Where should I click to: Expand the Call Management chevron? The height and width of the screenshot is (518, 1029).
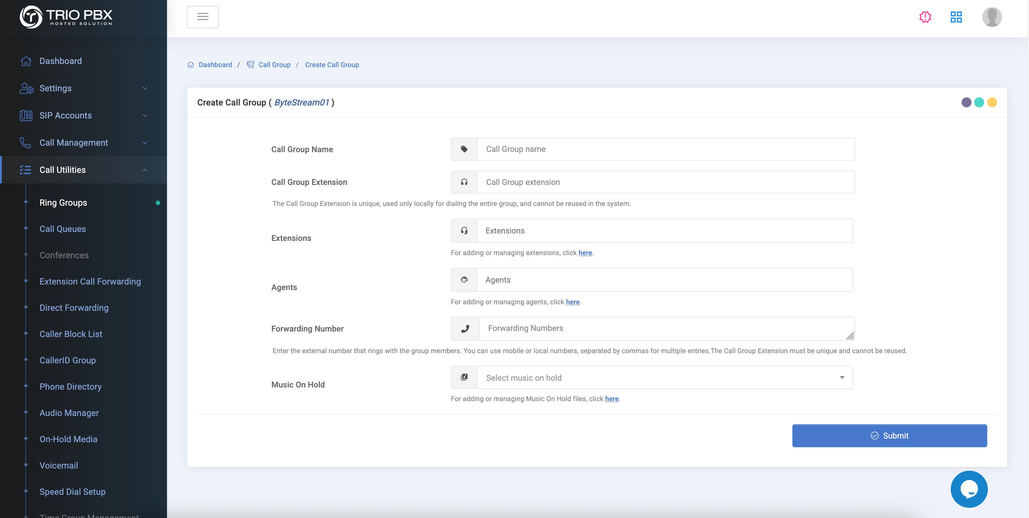pyautogui.click(x=145, y=143)
